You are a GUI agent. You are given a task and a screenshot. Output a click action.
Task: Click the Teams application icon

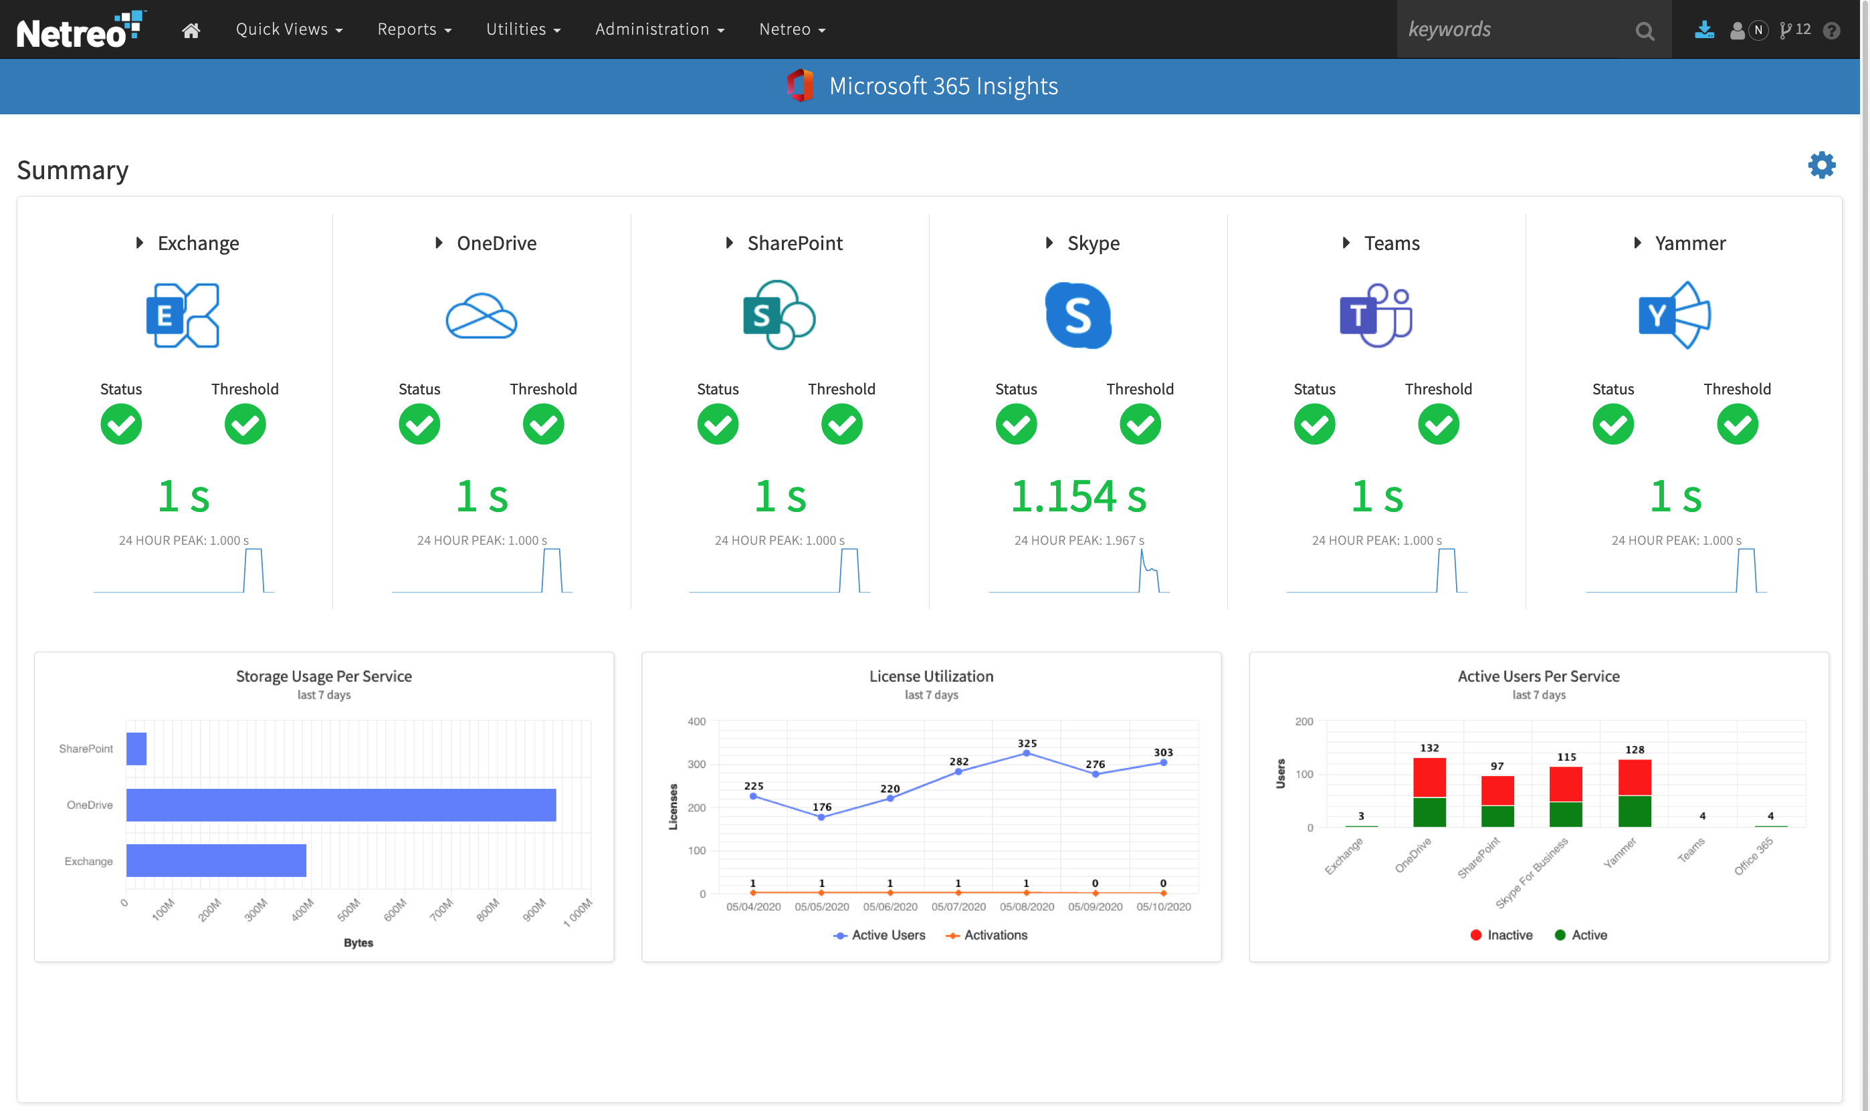coord(1376,315)
